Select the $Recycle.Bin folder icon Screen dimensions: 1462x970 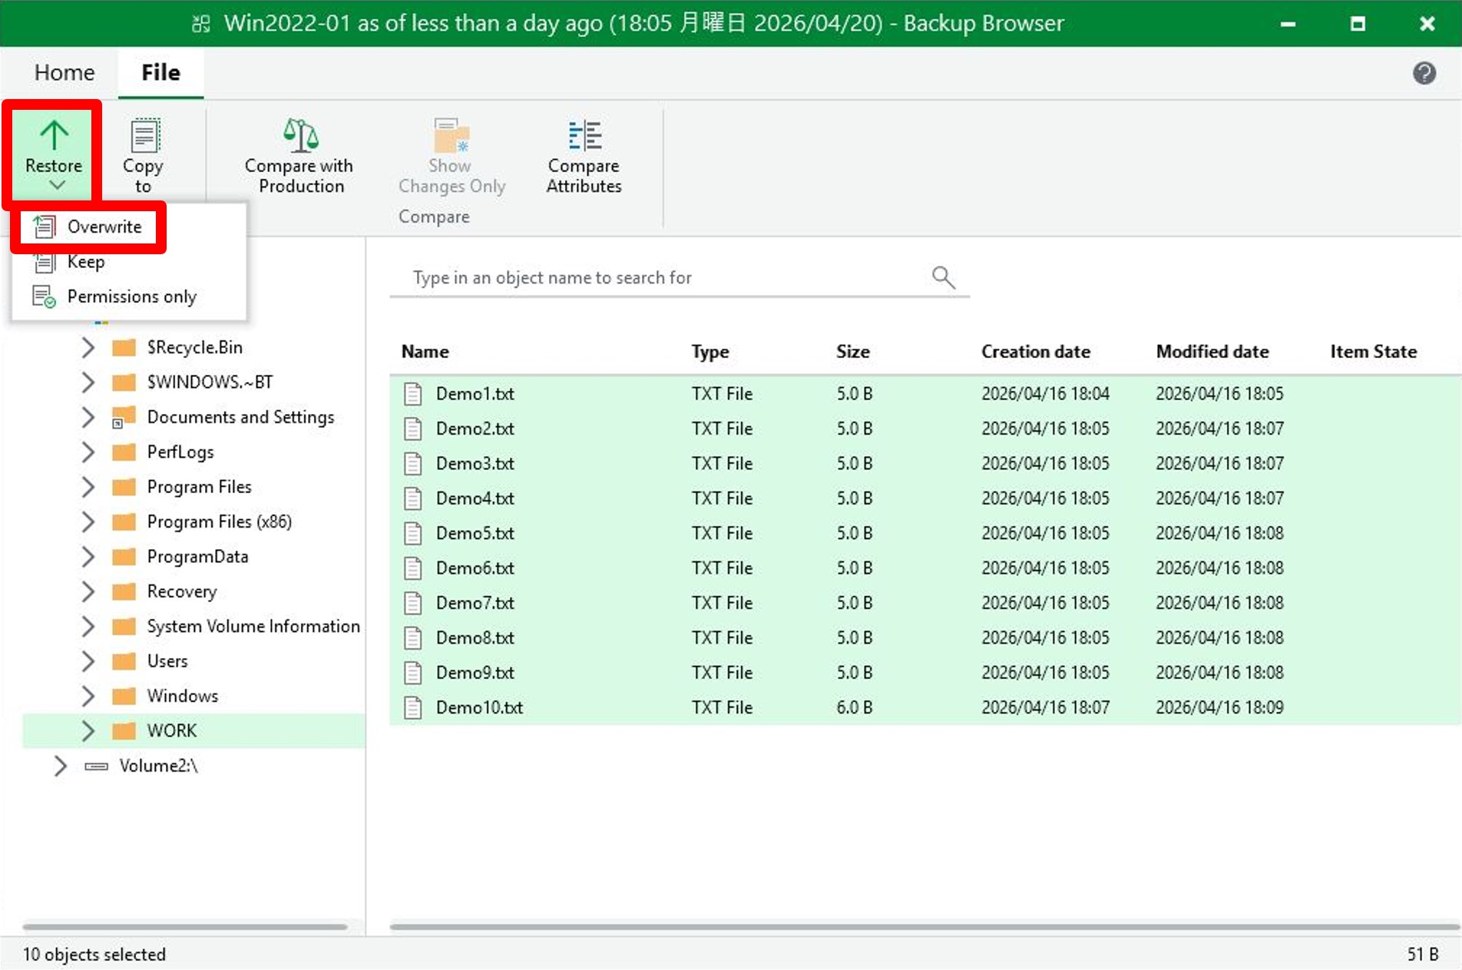point(124,347)
